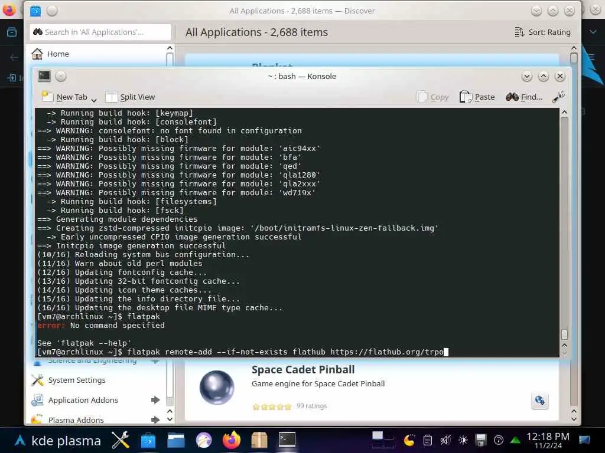Open Space Cadet Pinball app title
Viewport: 605px width, 453px height.
(303, 370)
